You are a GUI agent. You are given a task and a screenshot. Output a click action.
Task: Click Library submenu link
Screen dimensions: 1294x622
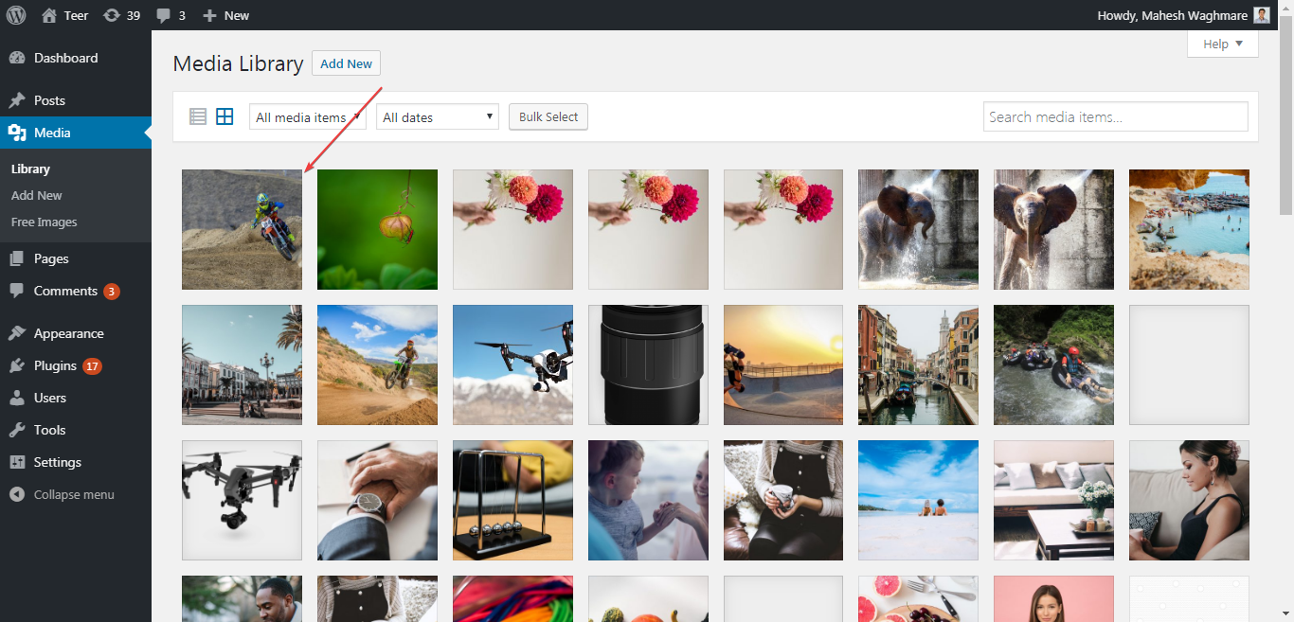pos(30,169)
